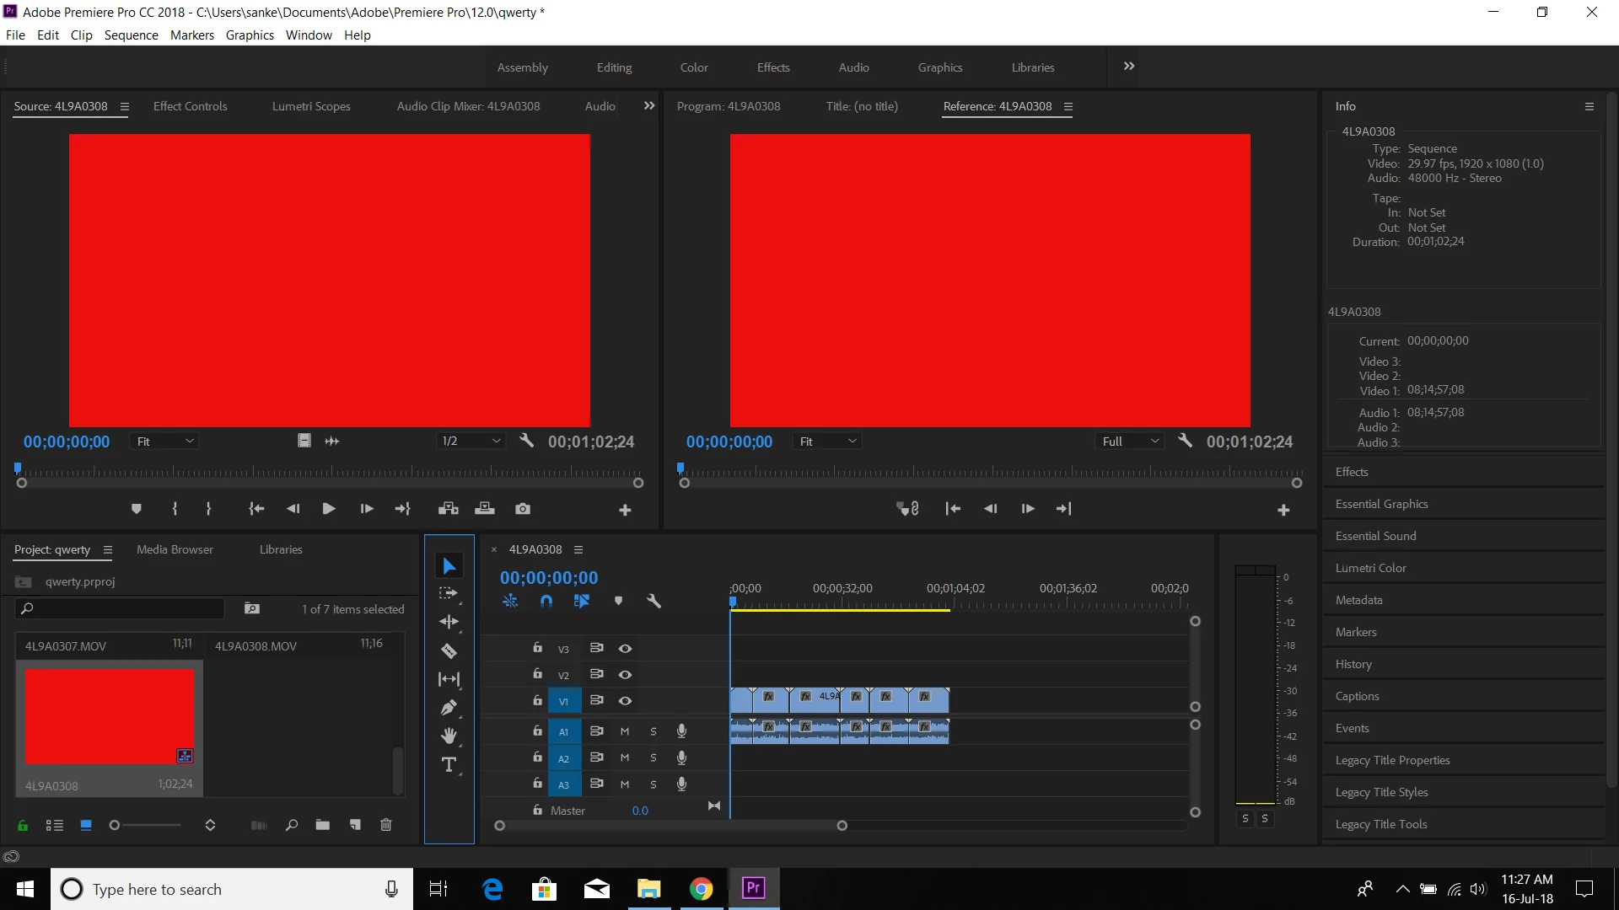
Task: Select the Type tool
Action: tap(449, 765)
